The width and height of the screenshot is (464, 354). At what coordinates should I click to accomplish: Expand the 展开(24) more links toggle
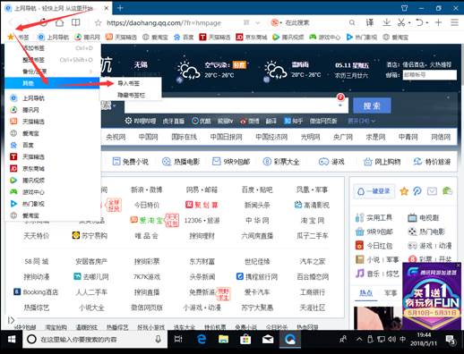[361, 121]
